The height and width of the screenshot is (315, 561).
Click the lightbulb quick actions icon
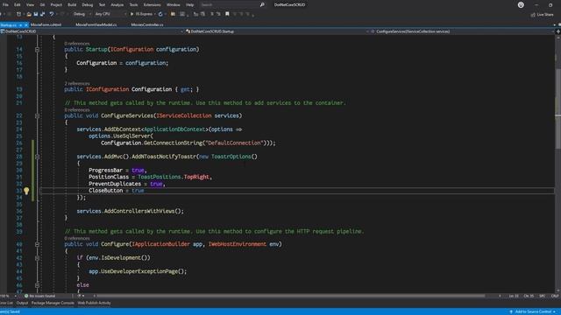[x=26, y=191]
